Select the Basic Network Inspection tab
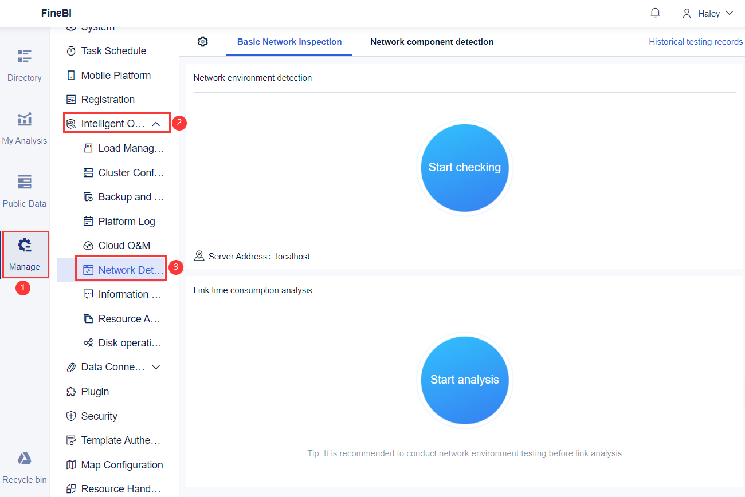The image size is (745, 497). [289, 41]
